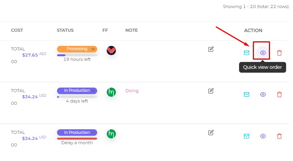
Task: Remove the Delay a month order
Action: click(279, 136)
